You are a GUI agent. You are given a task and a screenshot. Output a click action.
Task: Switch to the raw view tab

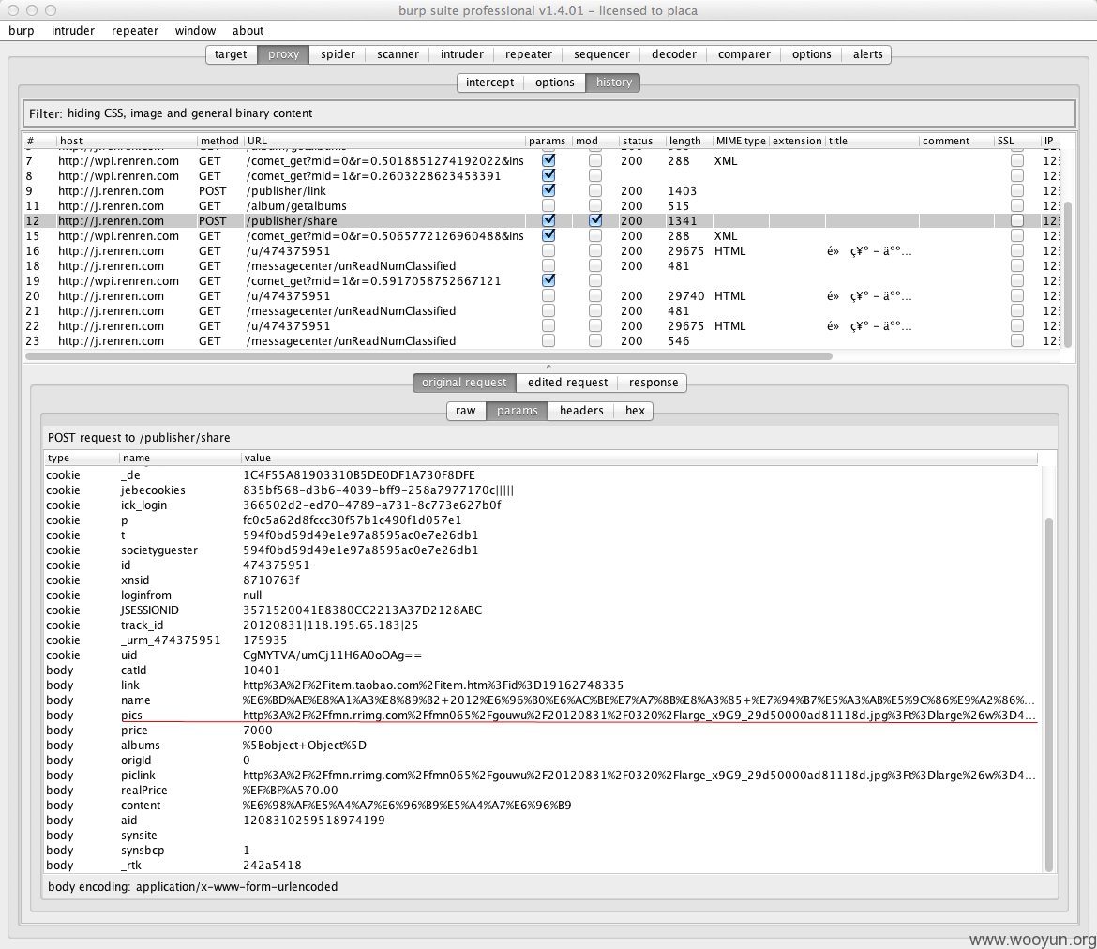(x=466, y=411)
